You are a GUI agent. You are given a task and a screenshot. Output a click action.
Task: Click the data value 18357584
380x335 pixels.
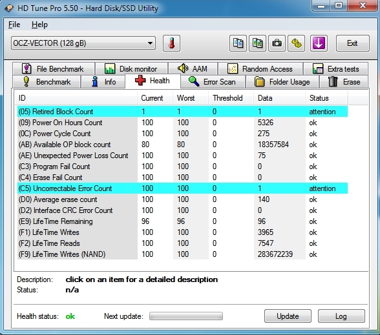point(273,145)
